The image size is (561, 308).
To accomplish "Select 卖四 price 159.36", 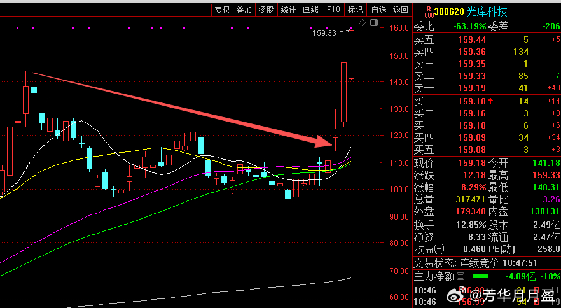I will tap(472, 52).
